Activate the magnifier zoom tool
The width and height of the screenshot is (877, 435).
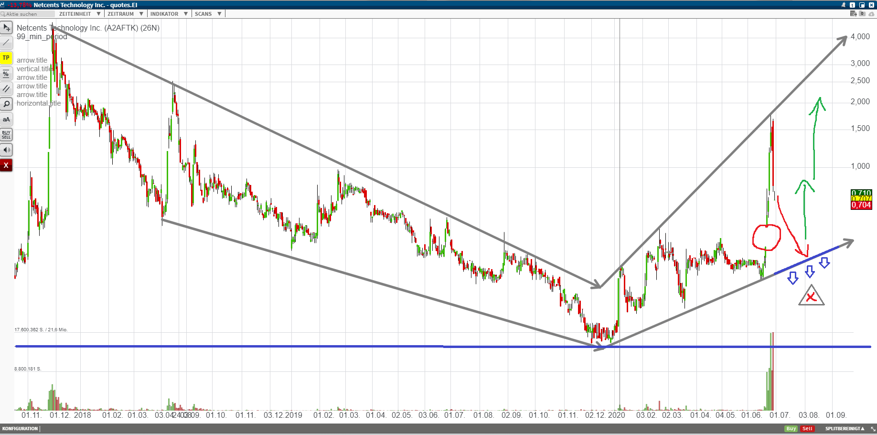click(x=6, y=104)
